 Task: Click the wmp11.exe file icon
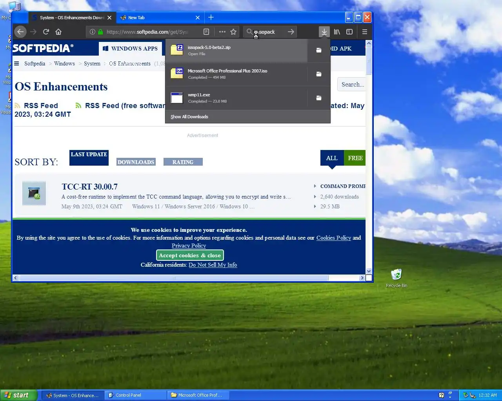coord(177,98)
